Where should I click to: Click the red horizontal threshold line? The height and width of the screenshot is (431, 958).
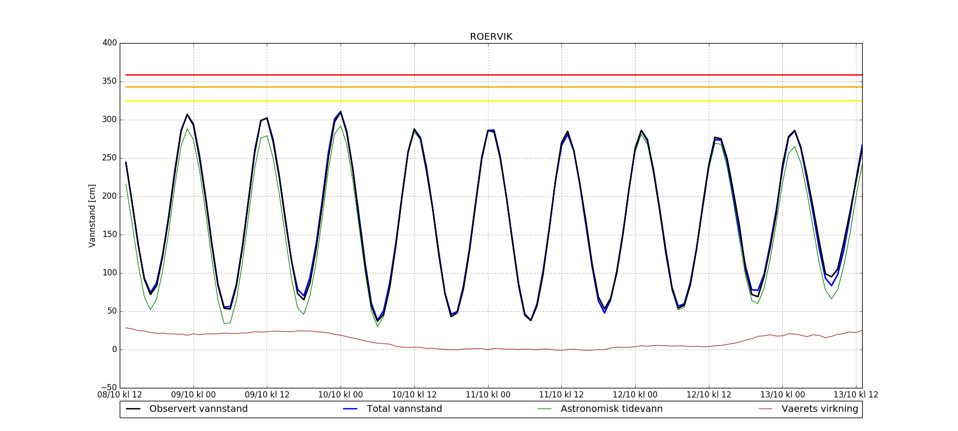coord(494,75)
